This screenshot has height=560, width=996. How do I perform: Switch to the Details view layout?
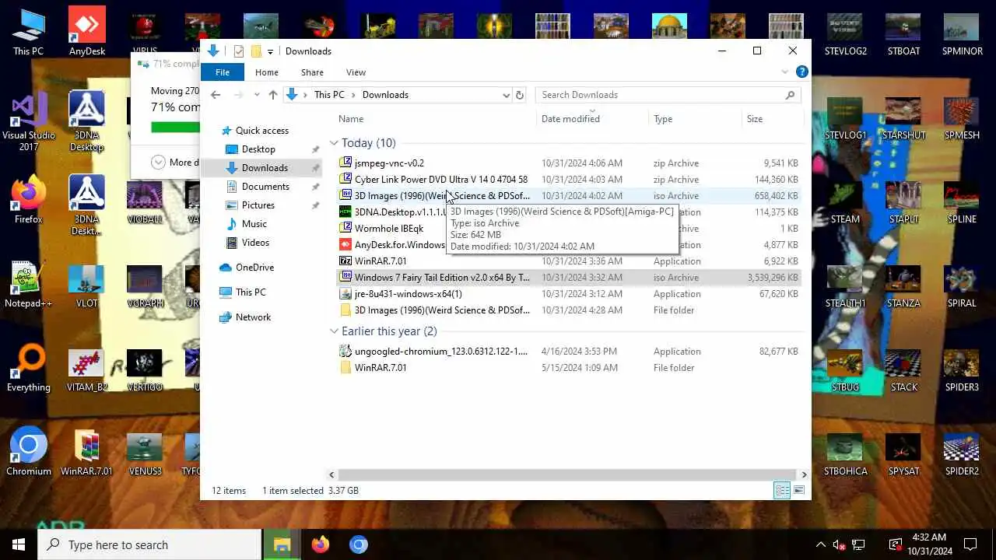tap(782, 490)
